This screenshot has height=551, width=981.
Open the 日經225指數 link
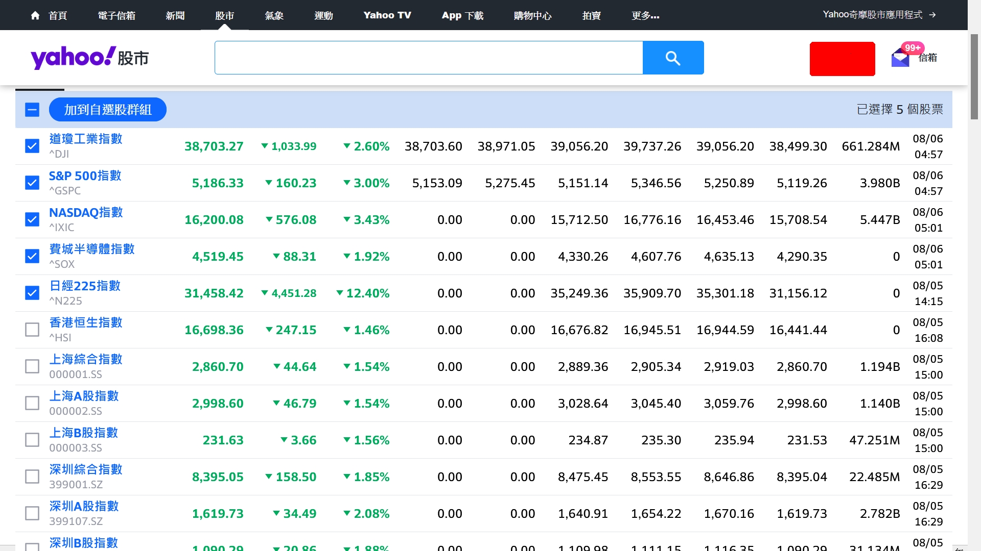coord(85,286)
